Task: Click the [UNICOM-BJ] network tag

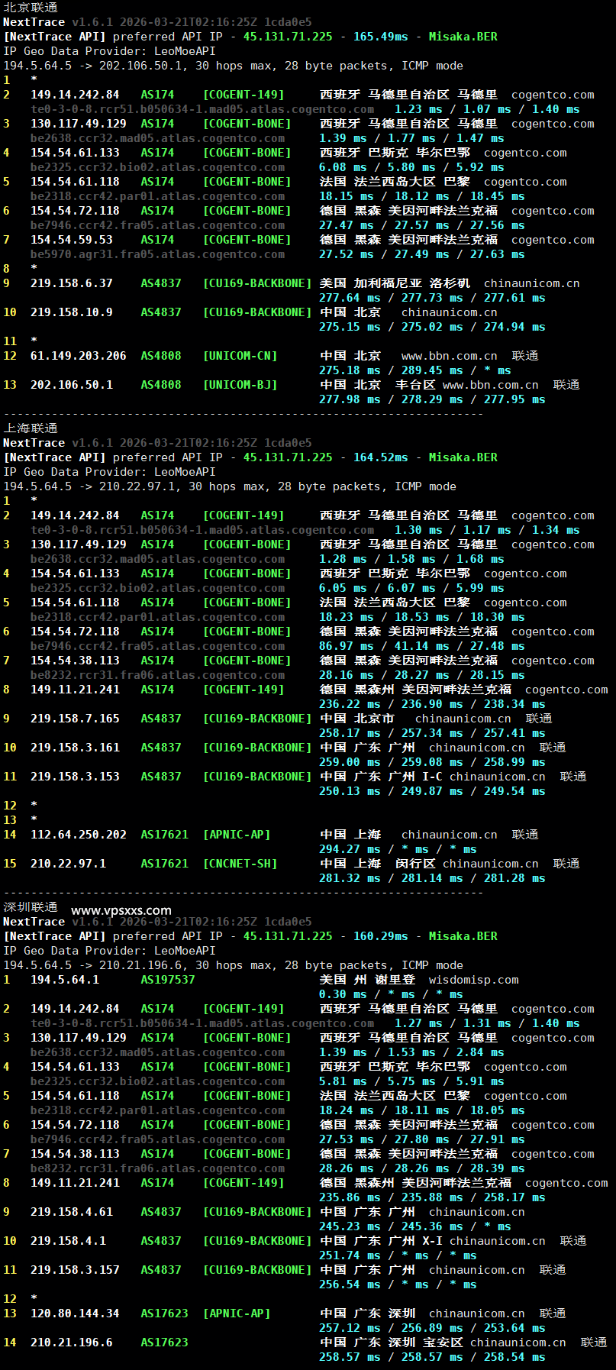Action: pos(240,385)
